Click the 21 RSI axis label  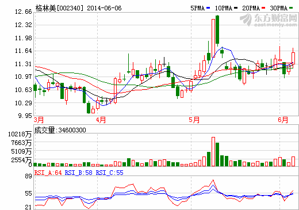[x=28, y=207]
